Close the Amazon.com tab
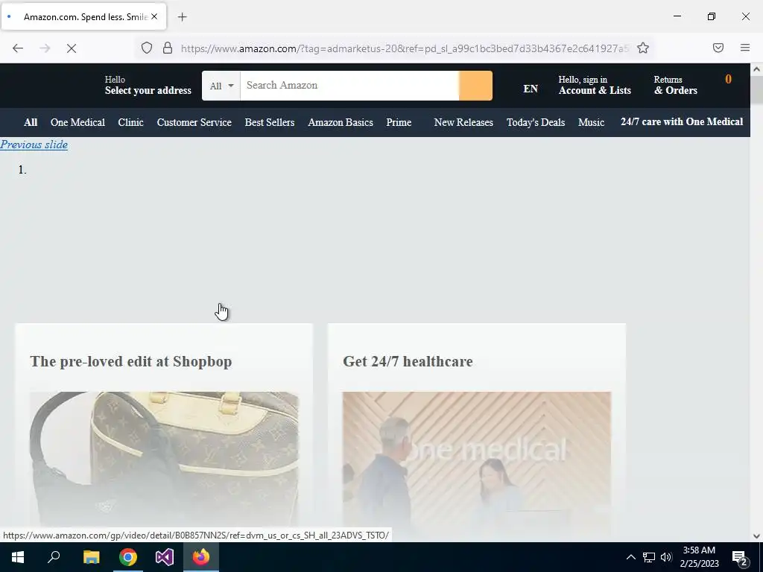This screenshot has height=572, width=763. [x=154, y=16]
